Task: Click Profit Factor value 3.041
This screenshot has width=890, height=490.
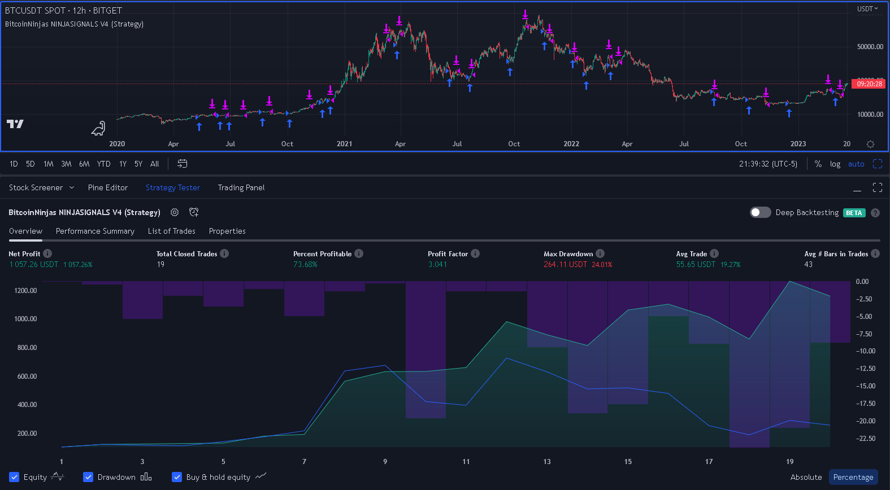Action: coord(437,264)
